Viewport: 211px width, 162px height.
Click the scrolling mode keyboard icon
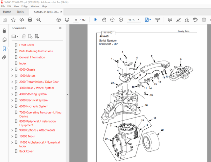pos(158,20)
